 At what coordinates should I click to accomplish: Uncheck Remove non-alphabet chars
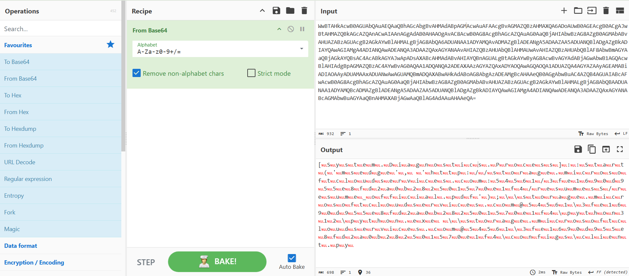point(137,73)
